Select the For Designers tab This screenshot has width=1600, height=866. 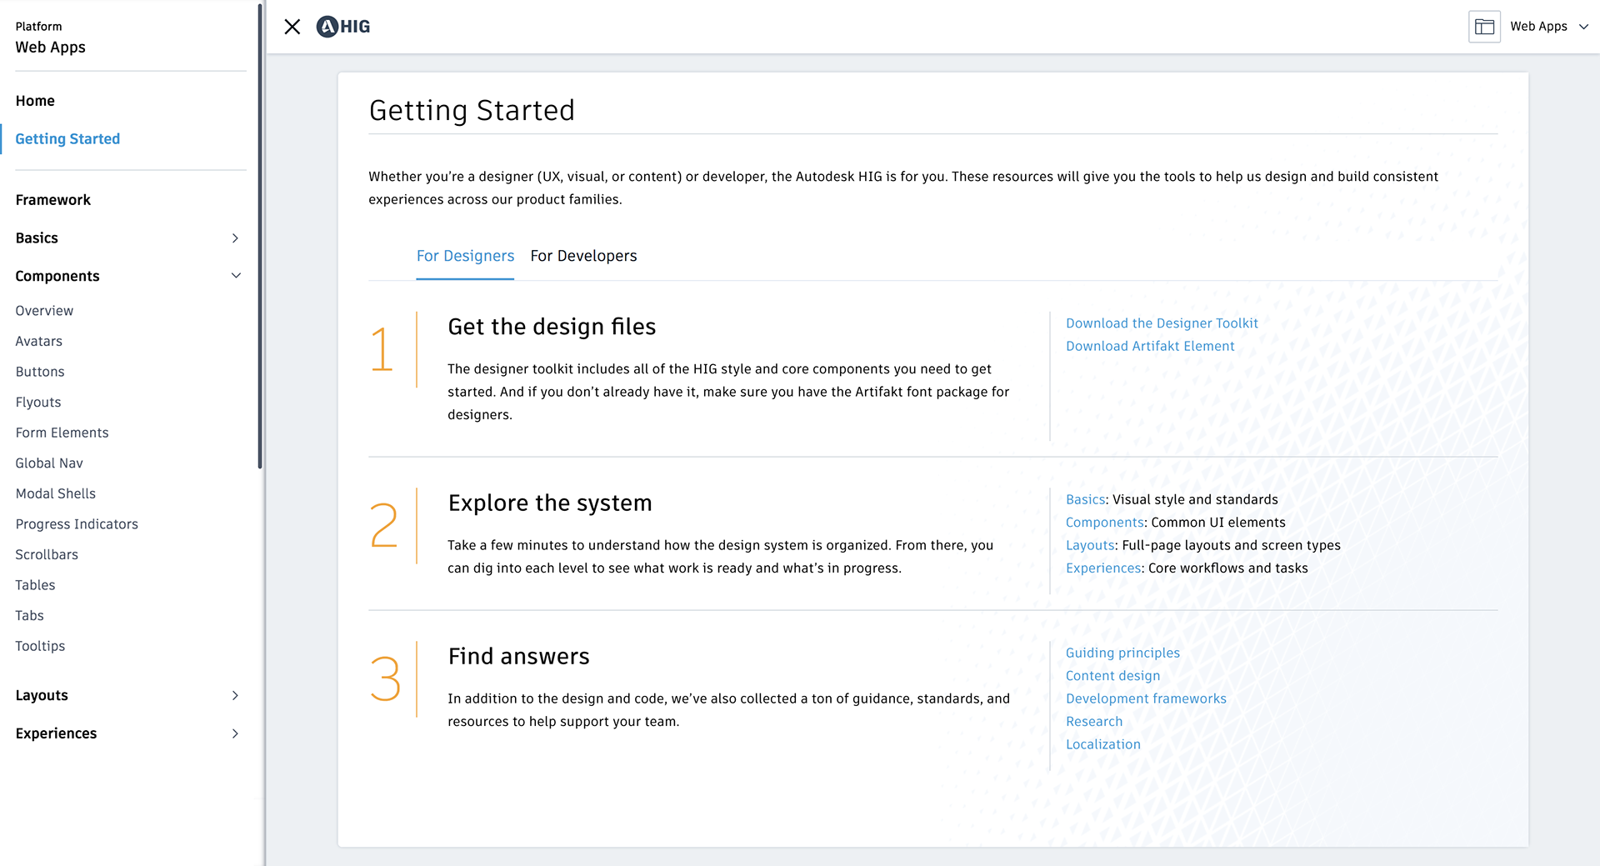click(465, 256)
